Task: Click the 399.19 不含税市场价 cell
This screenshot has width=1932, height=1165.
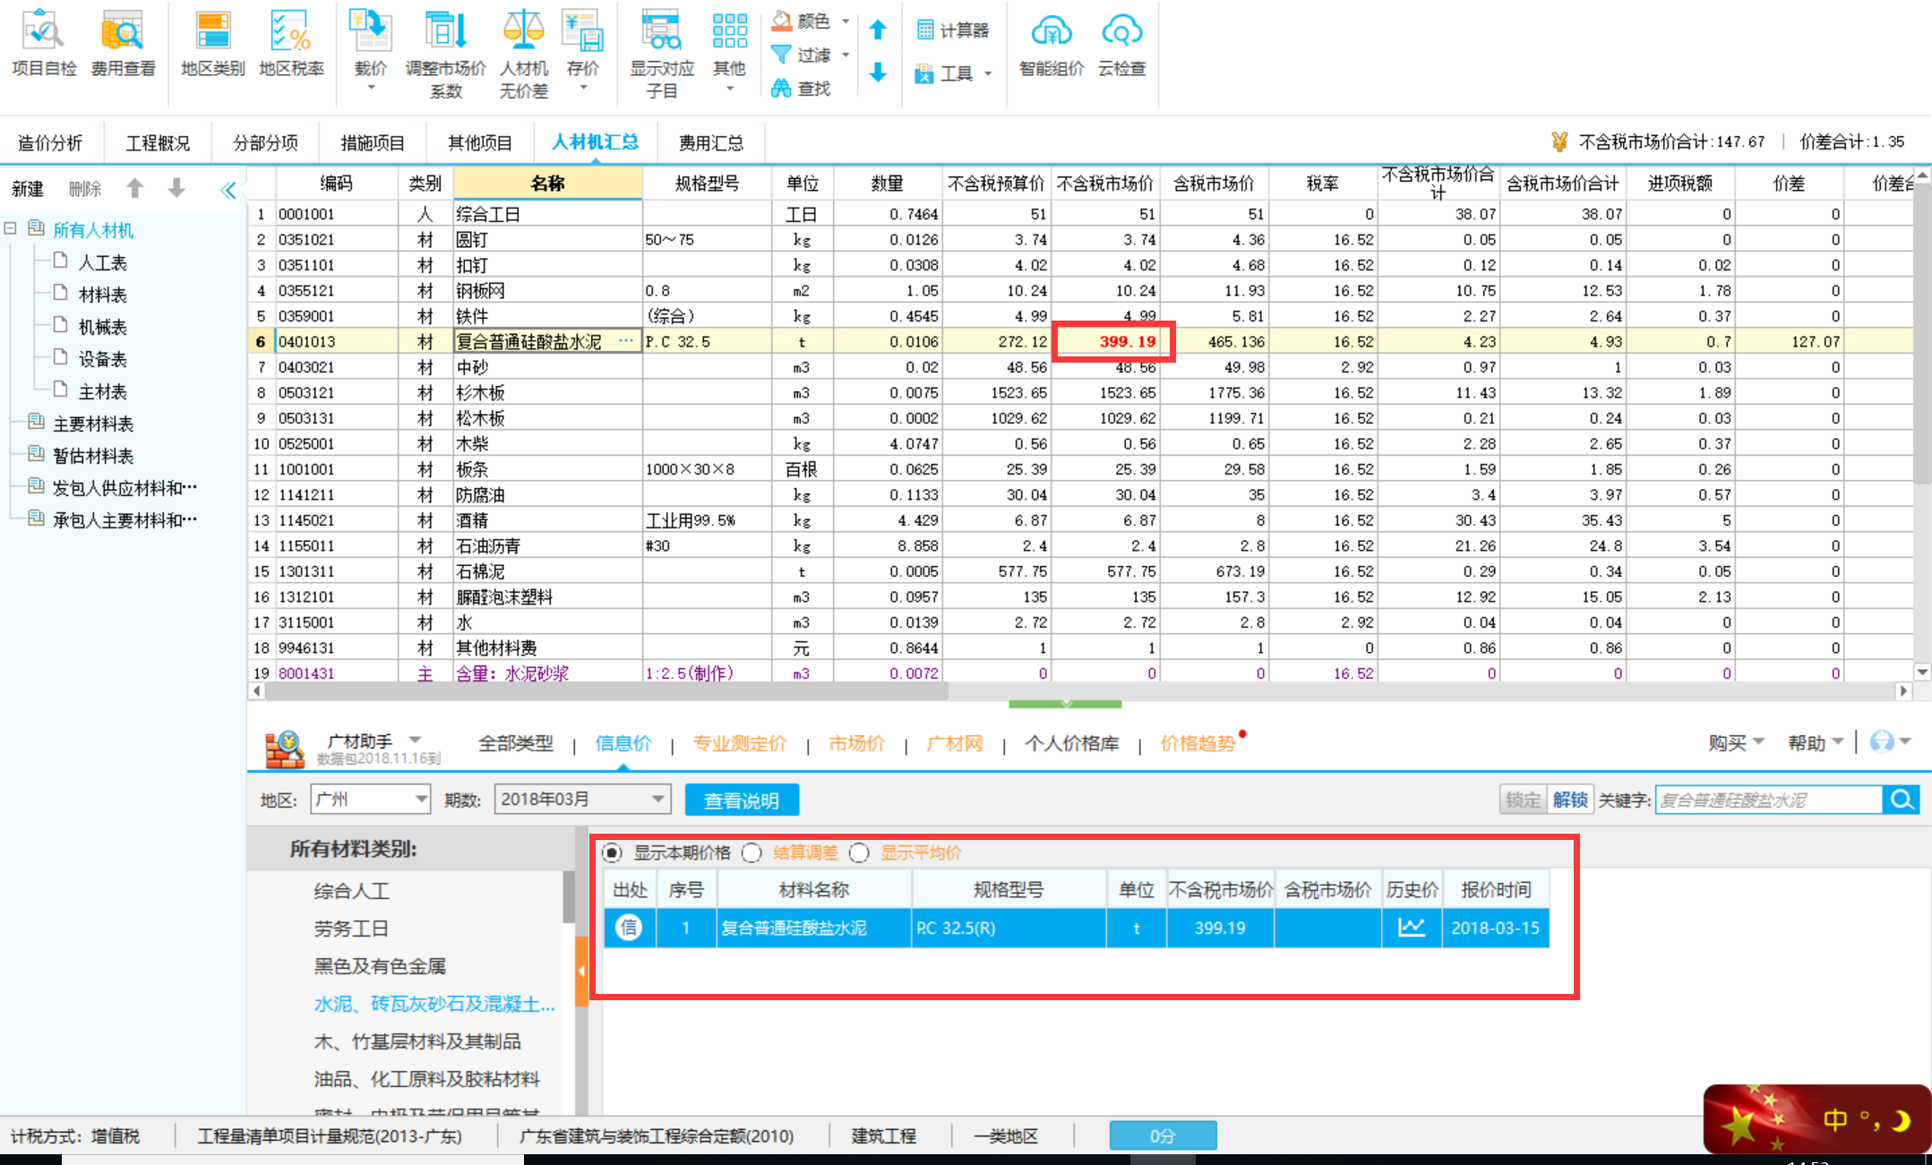Action: click(x=1106, y=341)
